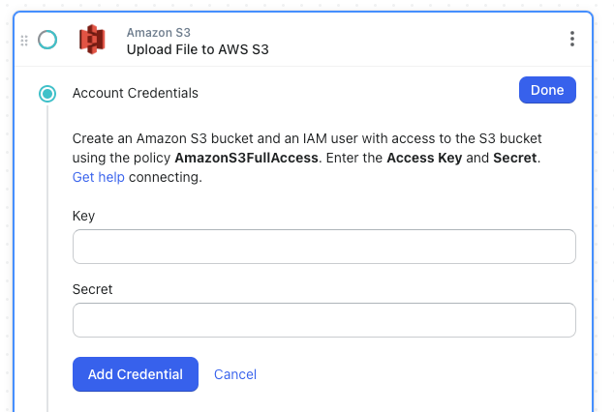Click the Key field label
Screen dimensions: 614x412
point(84,216)
